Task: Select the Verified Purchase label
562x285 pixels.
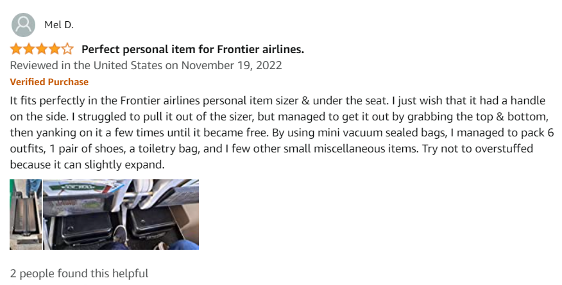Action: (x=49, y=82)
